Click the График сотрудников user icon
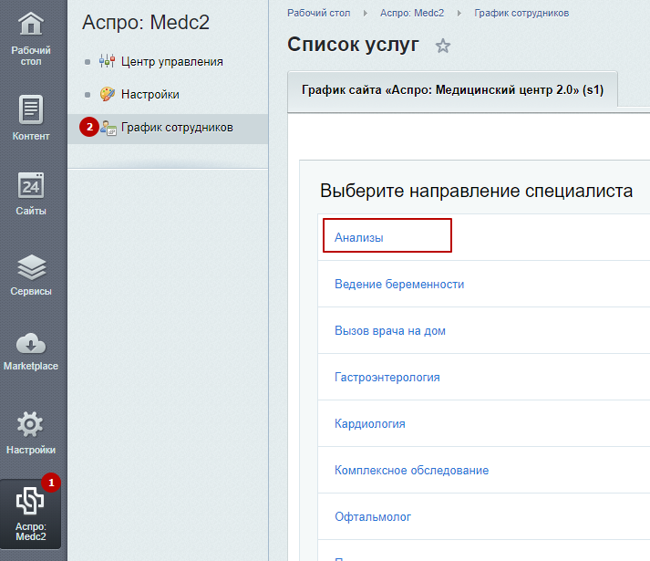Screen dimensions: 650x561 click(x=108, y=129)
